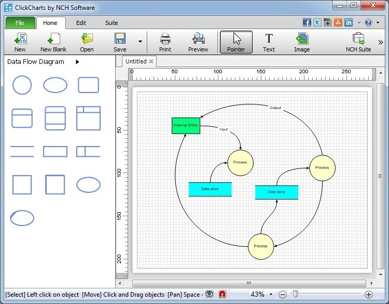The image size is (389, 304).
Task: Zoom in with the plus button
Action: pos(369,295)
